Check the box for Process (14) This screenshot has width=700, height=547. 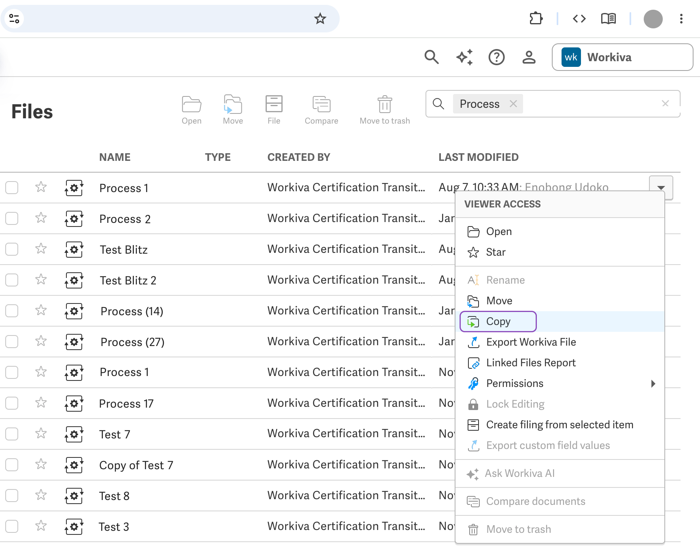(12, 311)
